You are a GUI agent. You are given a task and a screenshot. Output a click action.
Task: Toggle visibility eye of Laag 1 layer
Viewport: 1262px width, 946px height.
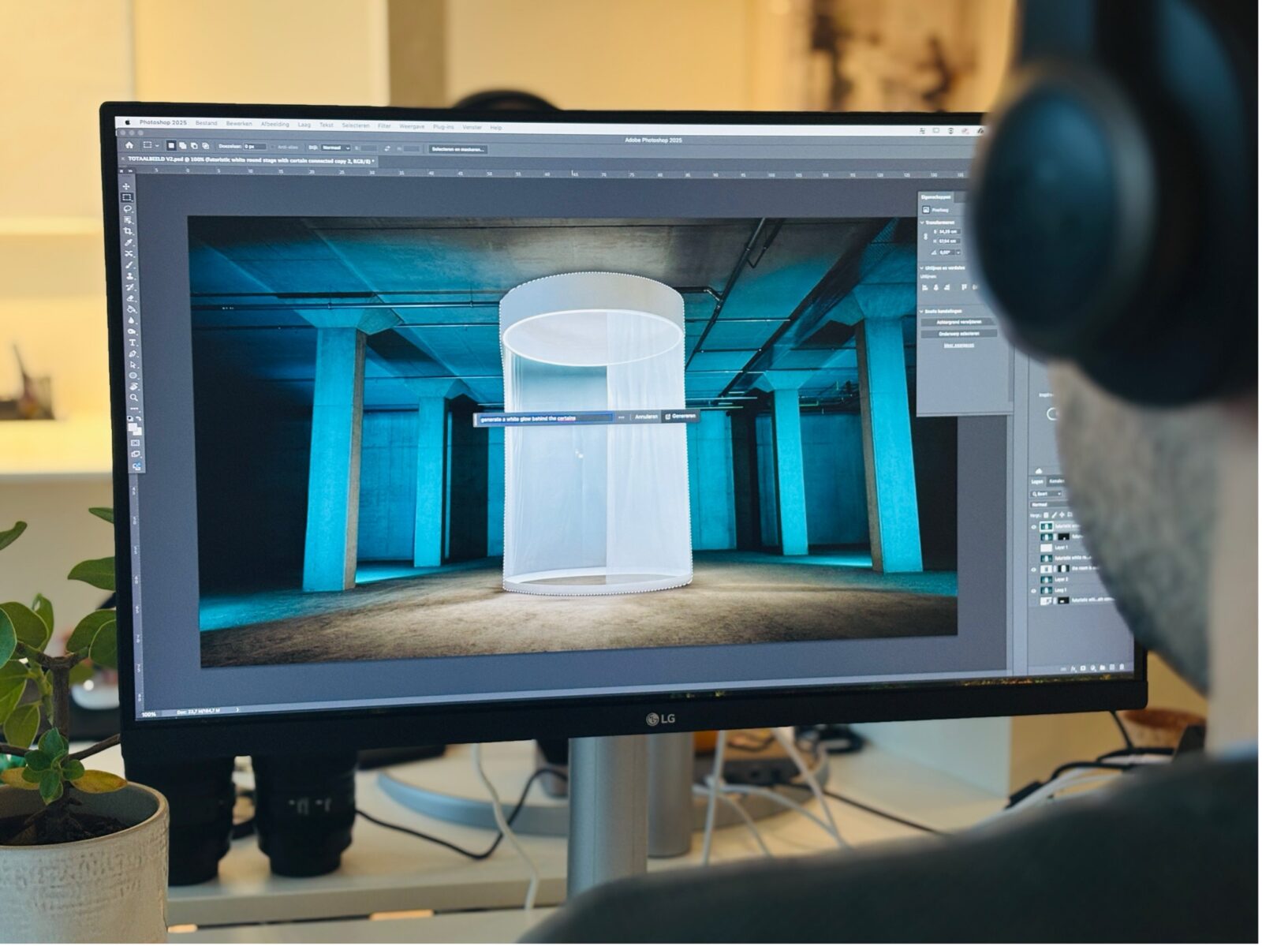point(1033,590)
